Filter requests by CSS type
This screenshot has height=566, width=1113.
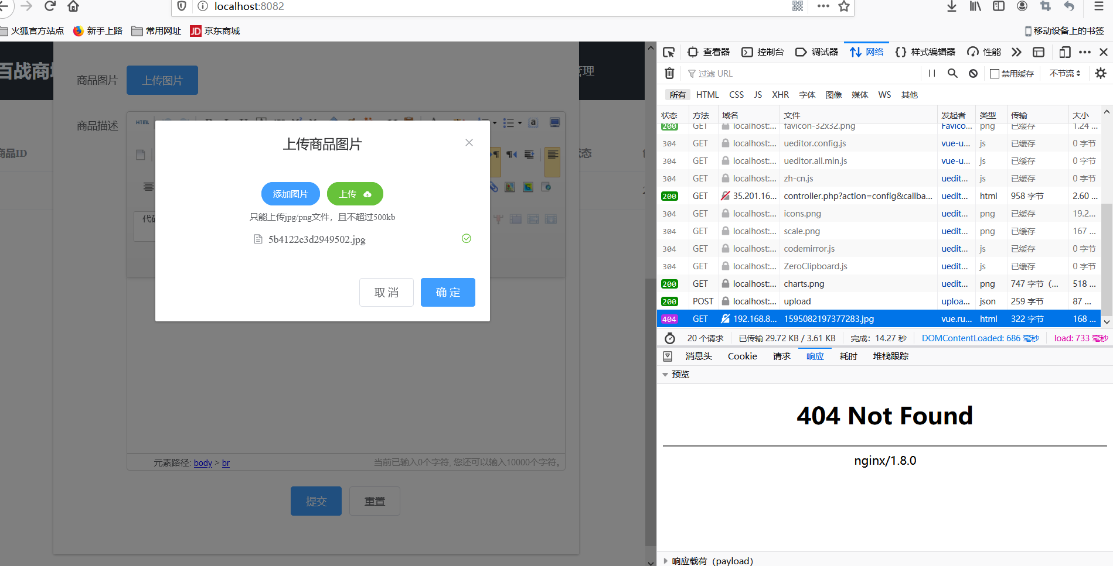pos(737,95)
